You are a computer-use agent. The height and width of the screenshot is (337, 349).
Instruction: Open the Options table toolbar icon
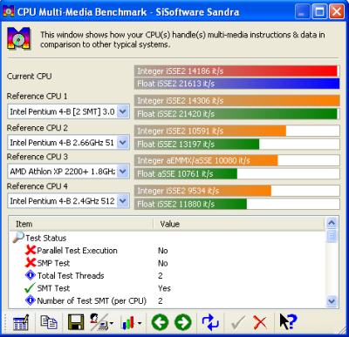(x=20, y=322)
